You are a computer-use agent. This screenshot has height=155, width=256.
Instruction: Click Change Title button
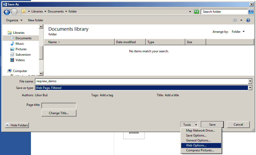click(x=59, y=113)
